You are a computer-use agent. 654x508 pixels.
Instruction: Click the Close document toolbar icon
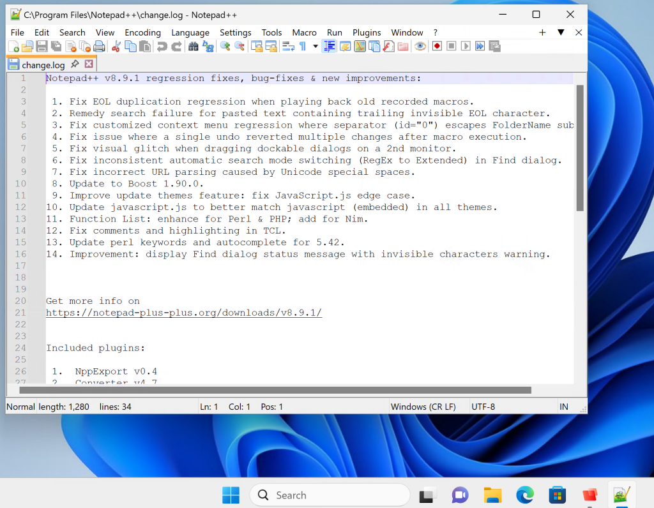70,46
